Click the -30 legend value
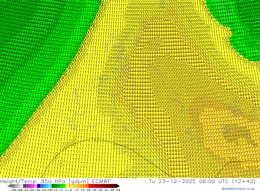The image size is (260, 191). point(37,190)
